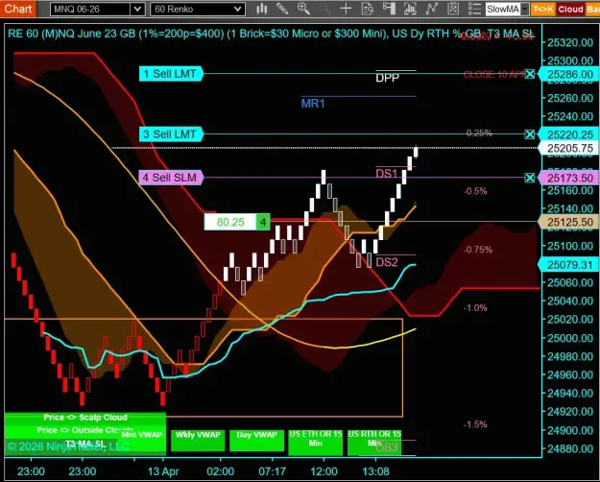600x482 pixels.
Task: Click the Wkly VWAP green button
Action: click(x=198, y=440)
